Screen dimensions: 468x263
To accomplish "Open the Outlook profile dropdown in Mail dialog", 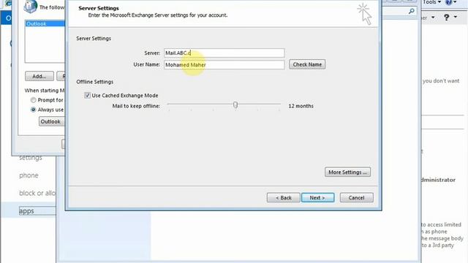I will 52,121.
